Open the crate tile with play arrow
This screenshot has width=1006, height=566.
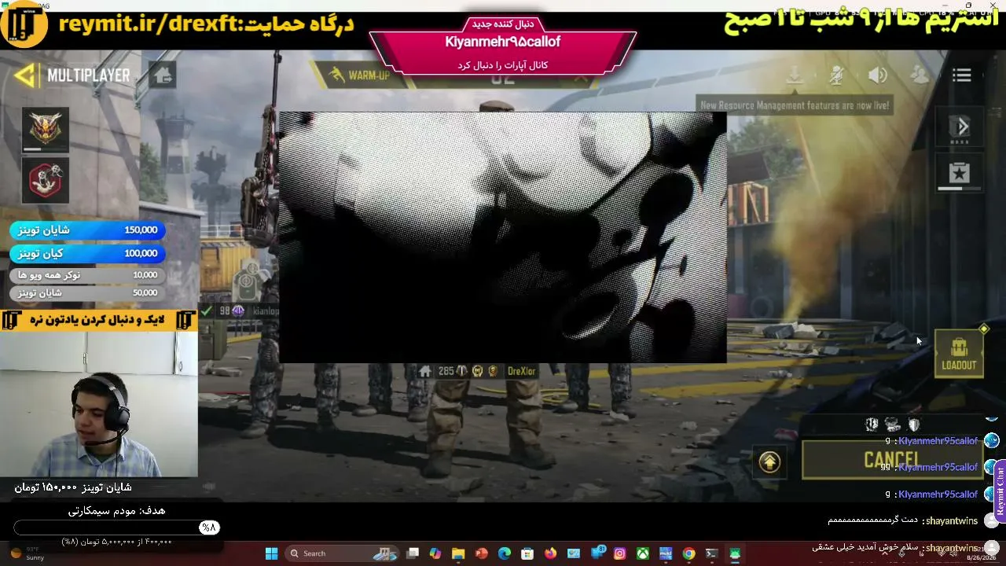[x=960, y=127]
